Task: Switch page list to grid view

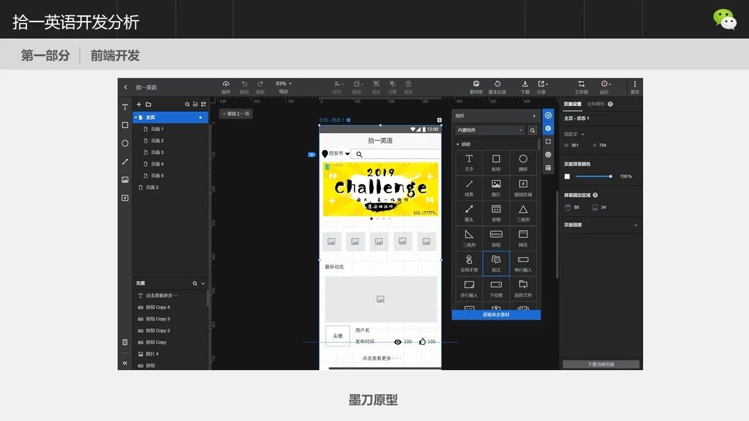Action: [204, 104]
